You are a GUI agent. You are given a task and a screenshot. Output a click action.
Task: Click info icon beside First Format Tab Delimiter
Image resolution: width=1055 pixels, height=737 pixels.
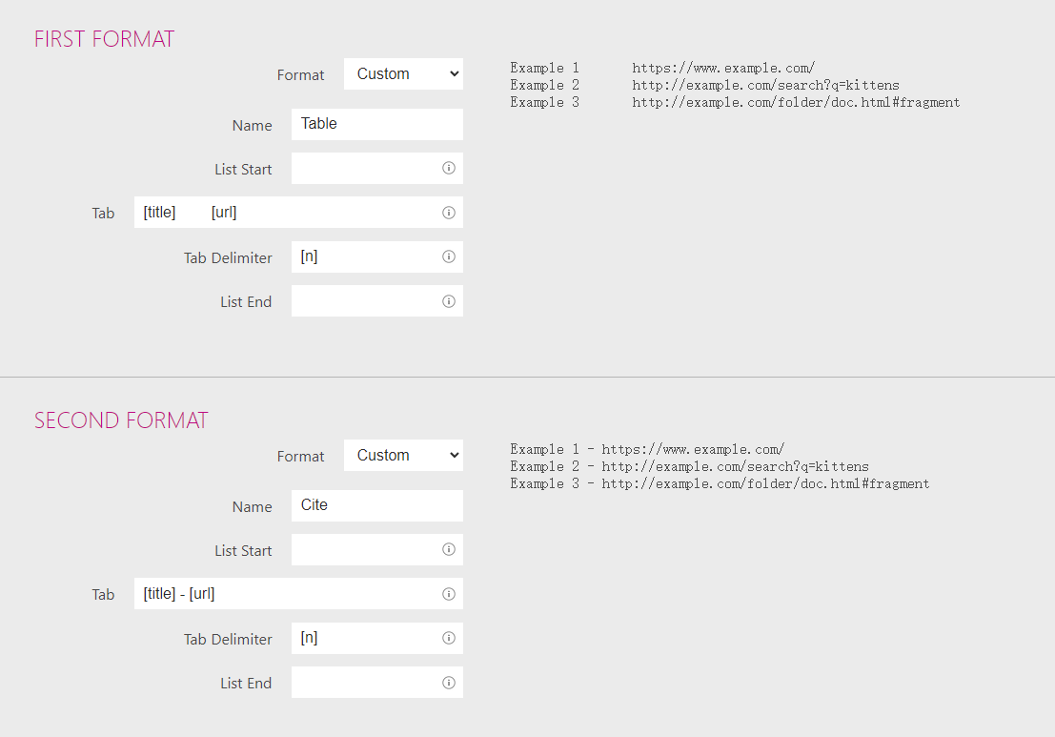[449, 256]
